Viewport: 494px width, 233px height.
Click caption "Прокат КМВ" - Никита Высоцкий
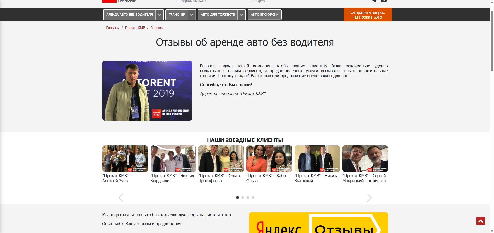(316, 178)
